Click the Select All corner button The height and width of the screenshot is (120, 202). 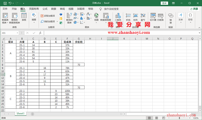(x=3, y=39)
